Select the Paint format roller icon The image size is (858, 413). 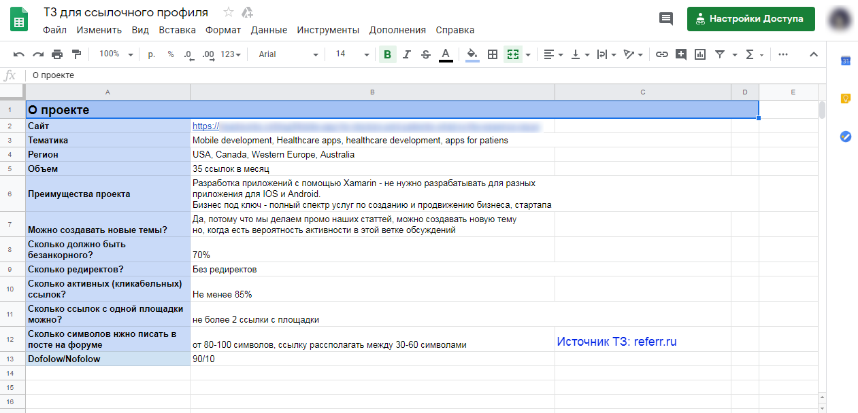point(76,54)
